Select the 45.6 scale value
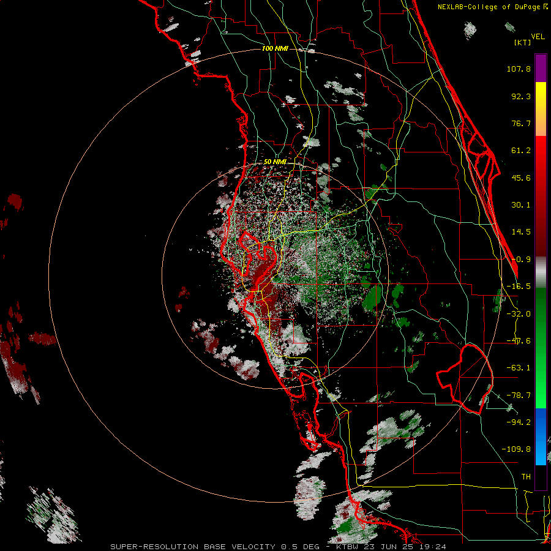This screenshot has height=551, width=551. [521, 178]
